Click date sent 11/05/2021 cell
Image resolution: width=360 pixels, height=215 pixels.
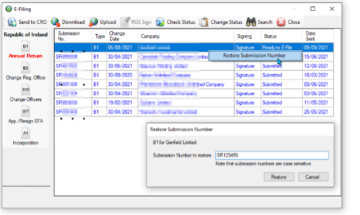pyautogui.click(x=318, y=103)
